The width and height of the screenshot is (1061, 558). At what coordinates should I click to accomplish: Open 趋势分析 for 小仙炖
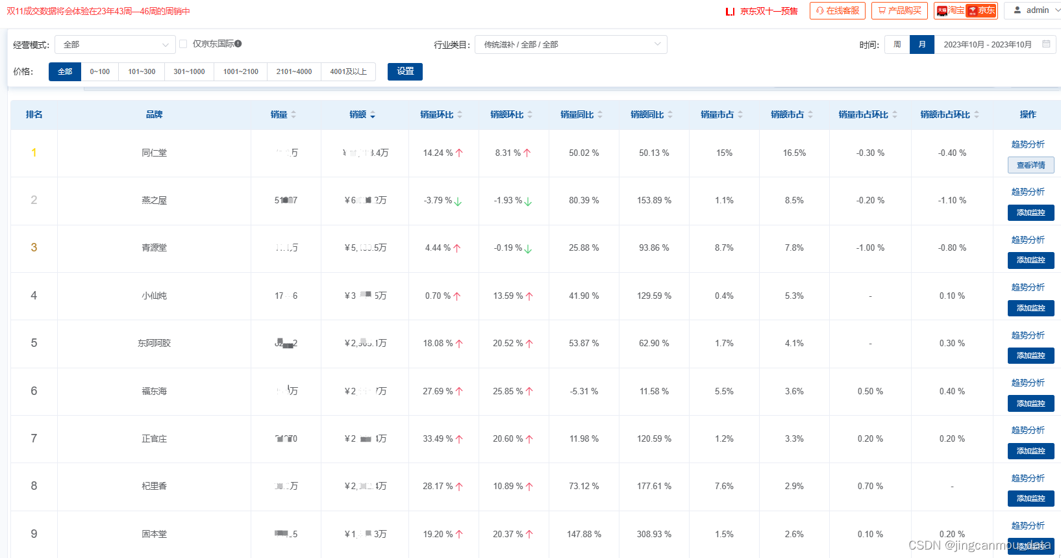pos(1028,287)
